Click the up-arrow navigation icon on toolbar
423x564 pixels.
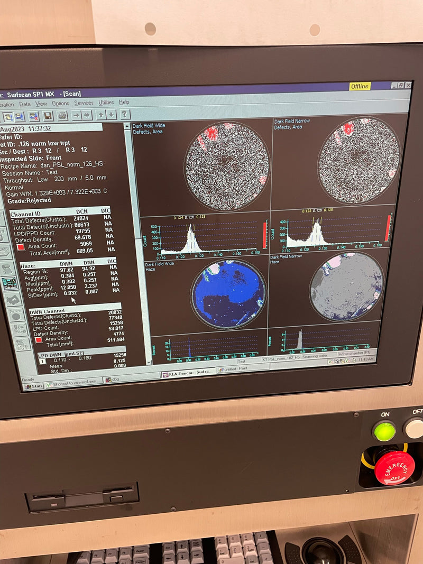point(102,115)
